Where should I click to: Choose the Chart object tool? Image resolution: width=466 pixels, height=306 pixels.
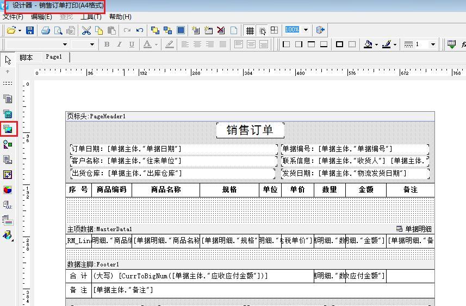point(8,190)
